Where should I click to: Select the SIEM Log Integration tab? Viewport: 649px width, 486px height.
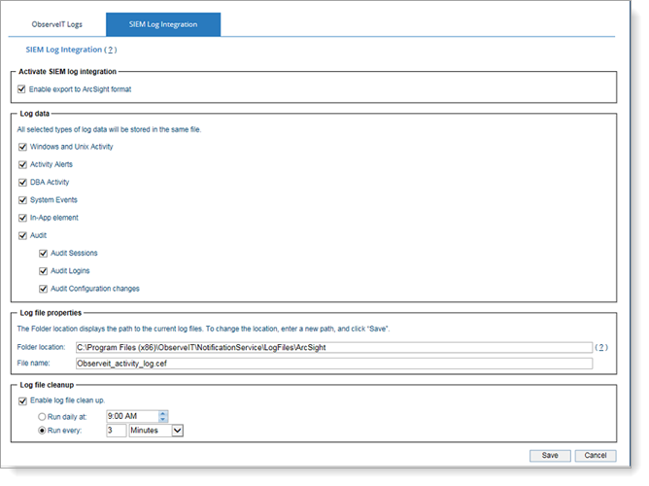point(163,23)
